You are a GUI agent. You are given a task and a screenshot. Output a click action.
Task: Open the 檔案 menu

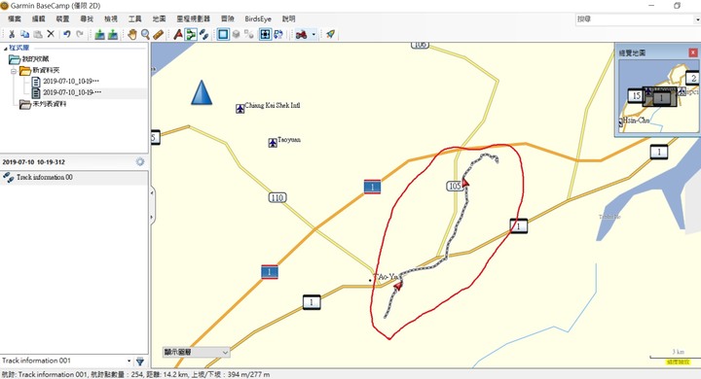coord(15,18)
